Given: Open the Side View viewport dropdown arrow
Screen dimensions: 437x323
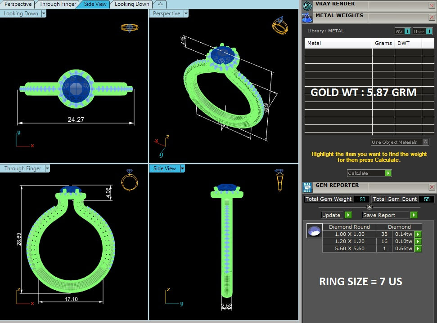Looking at the screenshot, I should point(182,168).
